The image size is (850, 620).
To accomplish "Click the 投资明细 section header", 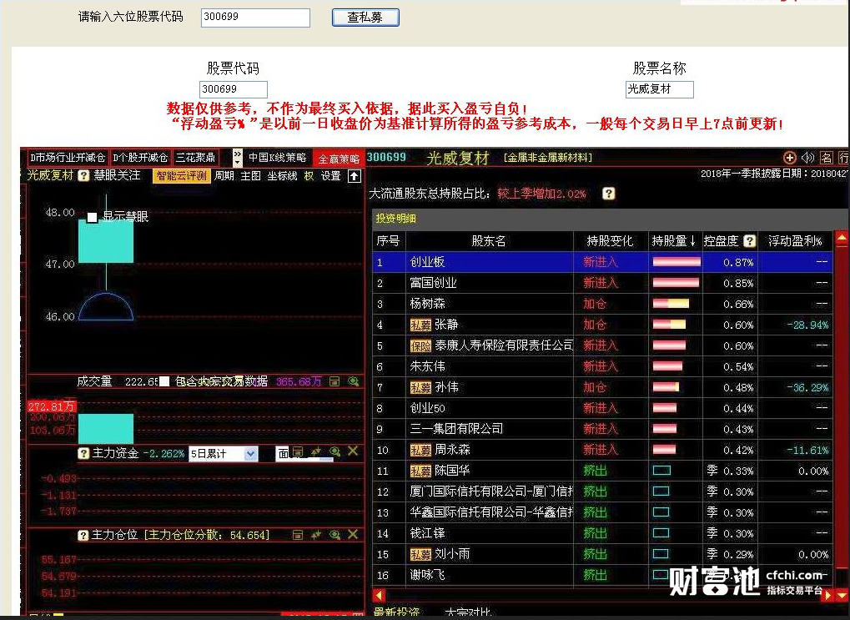I will tap(395, 219).
